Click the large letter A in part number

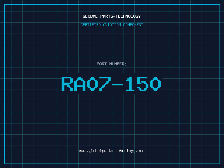(80, 84)
